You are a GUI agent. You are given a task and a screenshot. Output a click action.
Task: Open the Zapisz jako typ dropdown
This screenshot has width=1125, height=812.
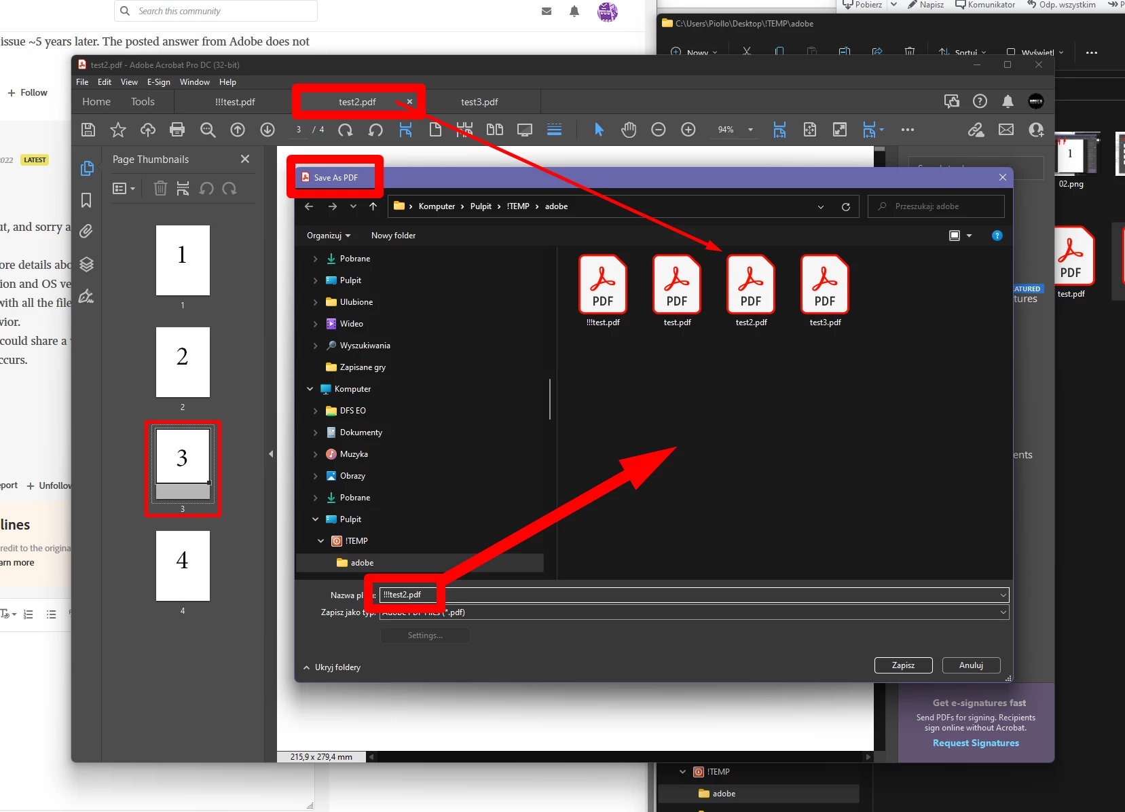click(1003, 612)
